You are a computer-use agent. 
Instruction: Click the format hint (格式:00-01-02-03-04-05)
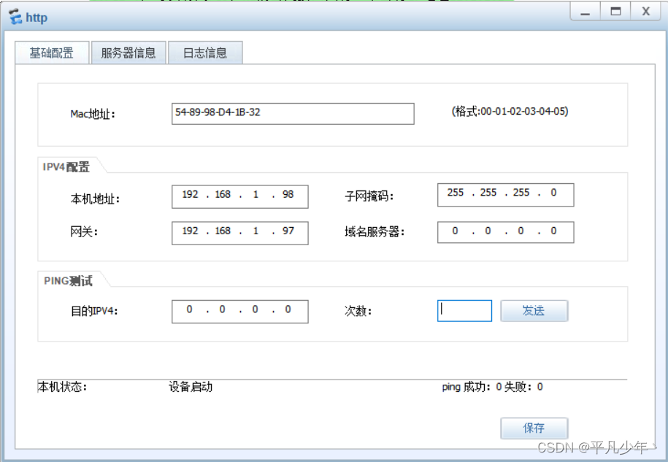point(510,112)
